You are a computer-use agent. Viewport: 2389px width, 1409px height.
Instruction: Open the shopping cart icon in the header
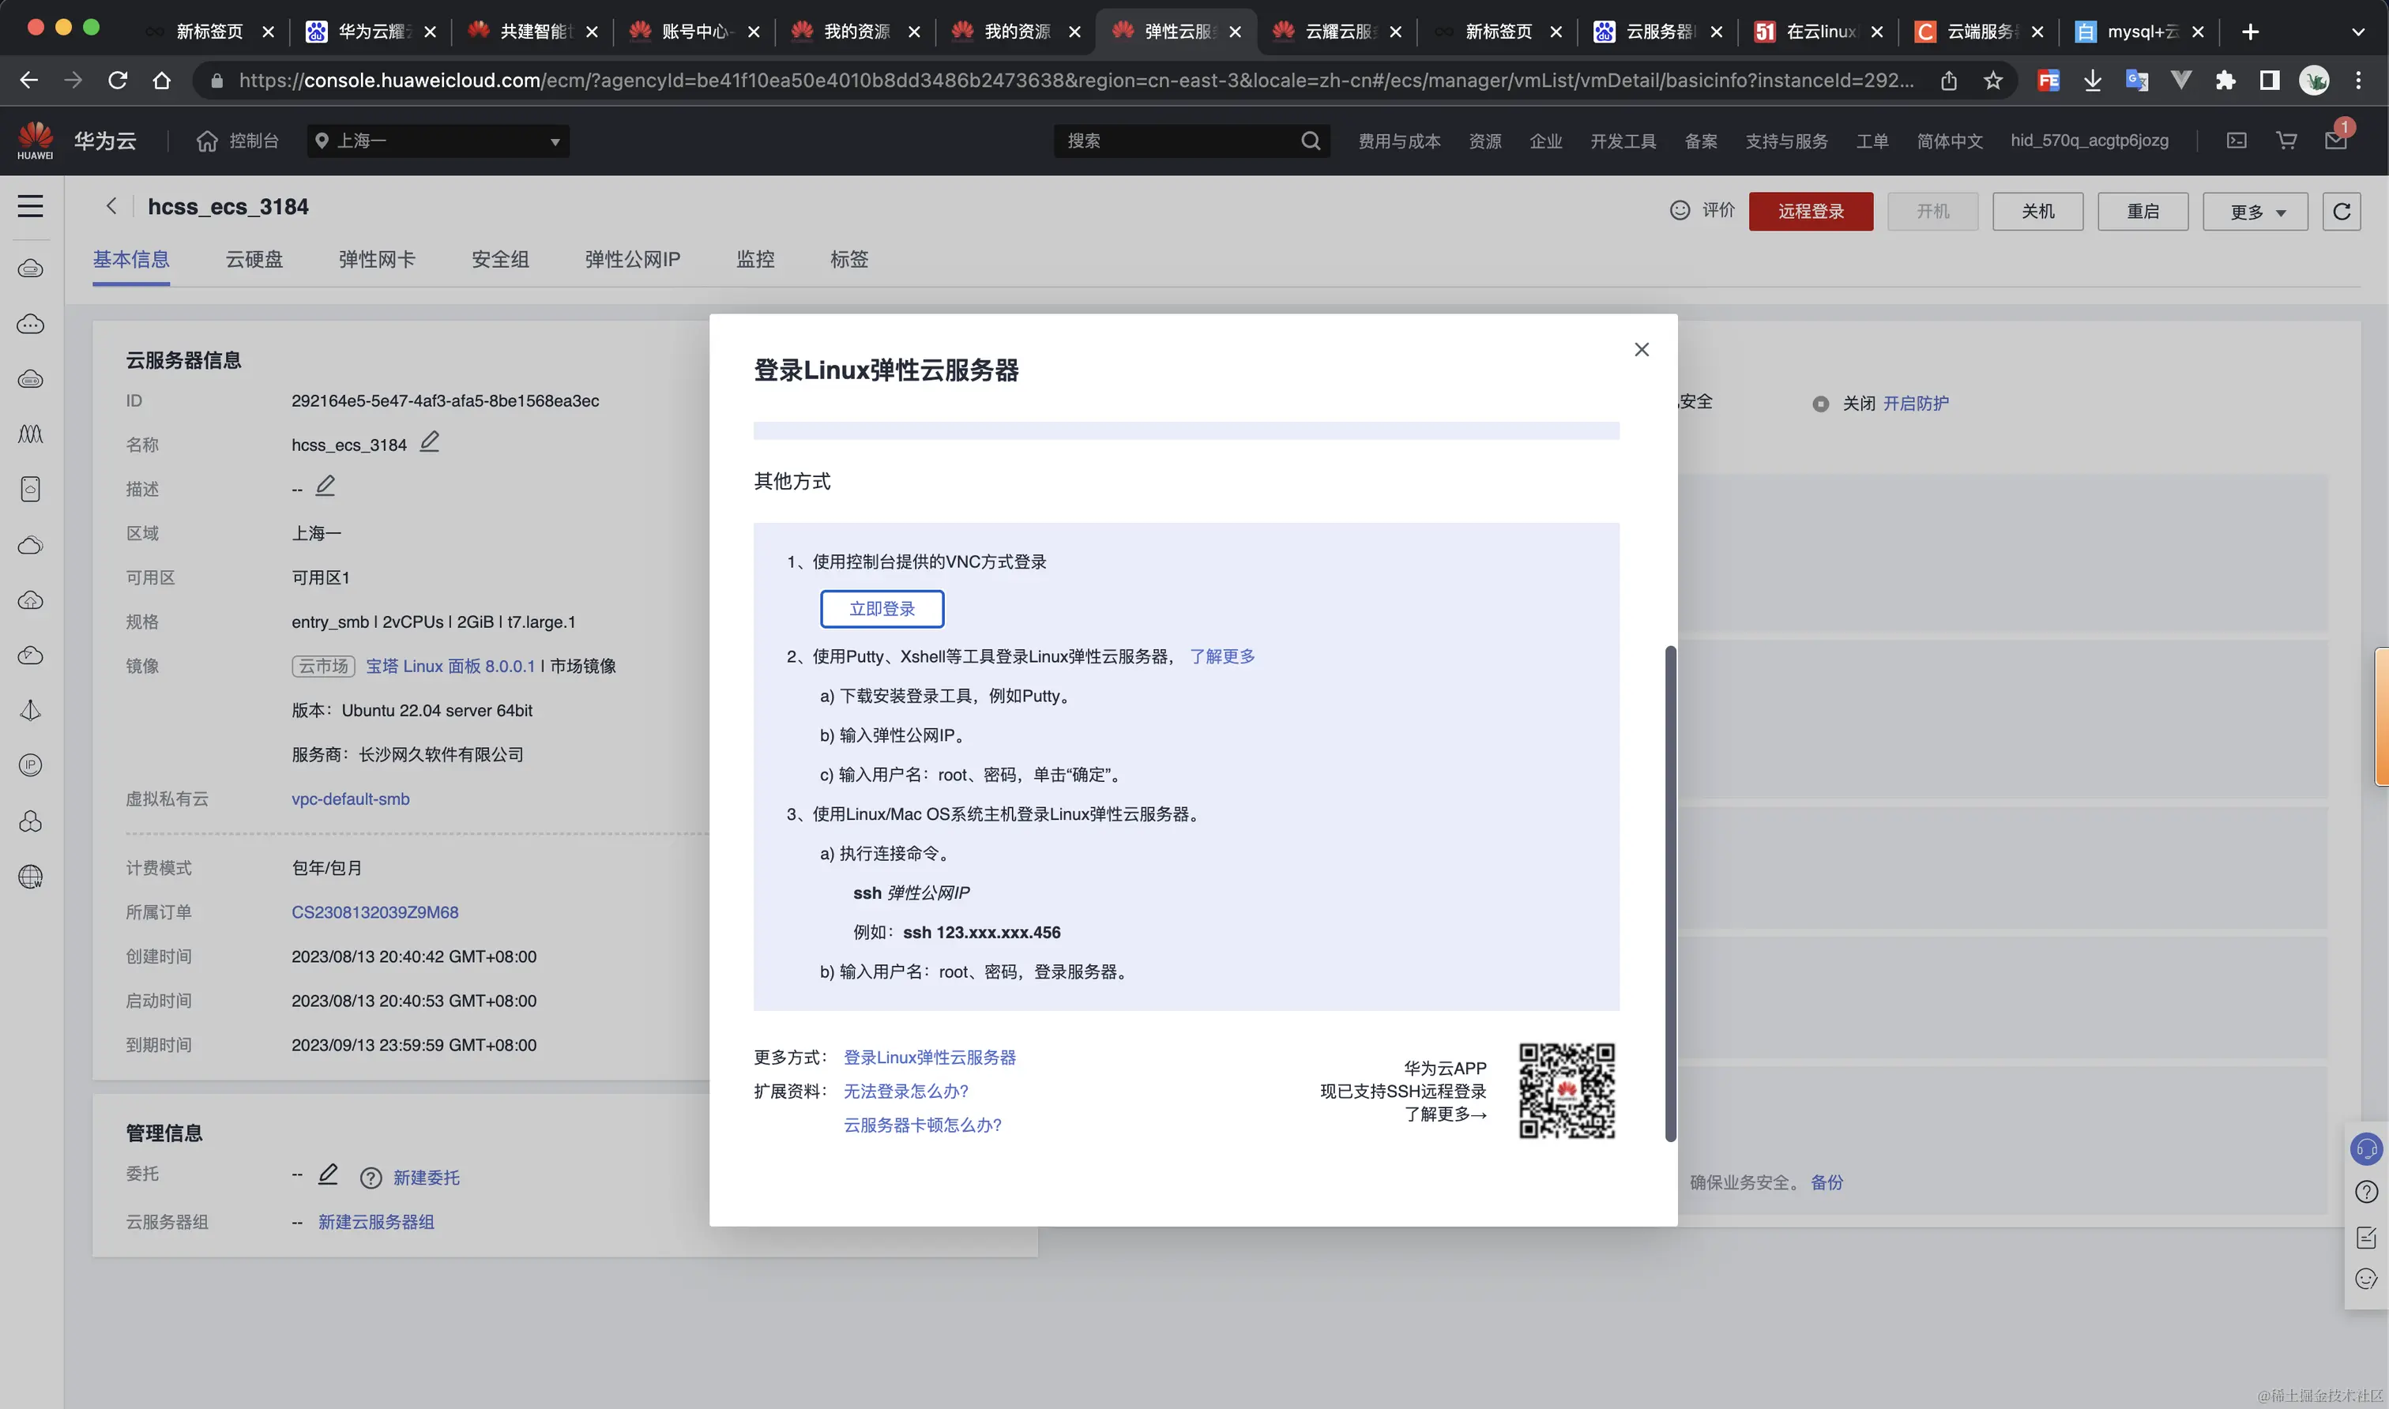coord(2286,141)
